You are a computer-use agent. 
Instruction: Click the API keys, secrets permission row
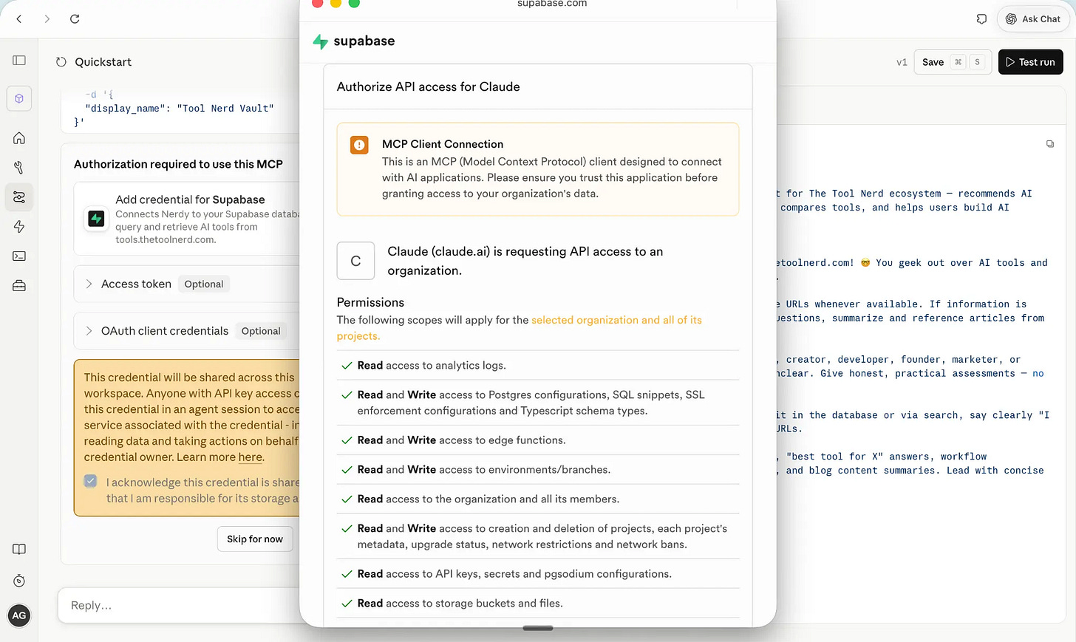(538, 574)
